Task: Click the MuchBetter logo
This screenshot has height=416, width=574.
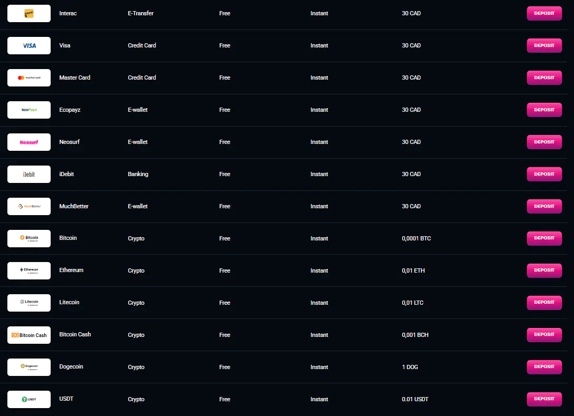Action: 29,207
